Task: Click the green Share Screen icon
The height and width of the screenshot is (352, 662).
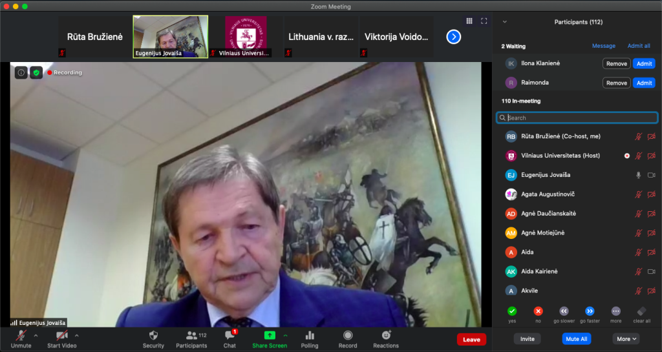Action: (x=270, y=335)
